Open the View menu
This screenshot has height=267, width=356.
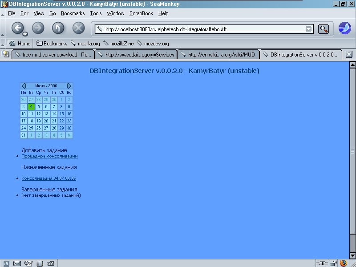point(39,13)
